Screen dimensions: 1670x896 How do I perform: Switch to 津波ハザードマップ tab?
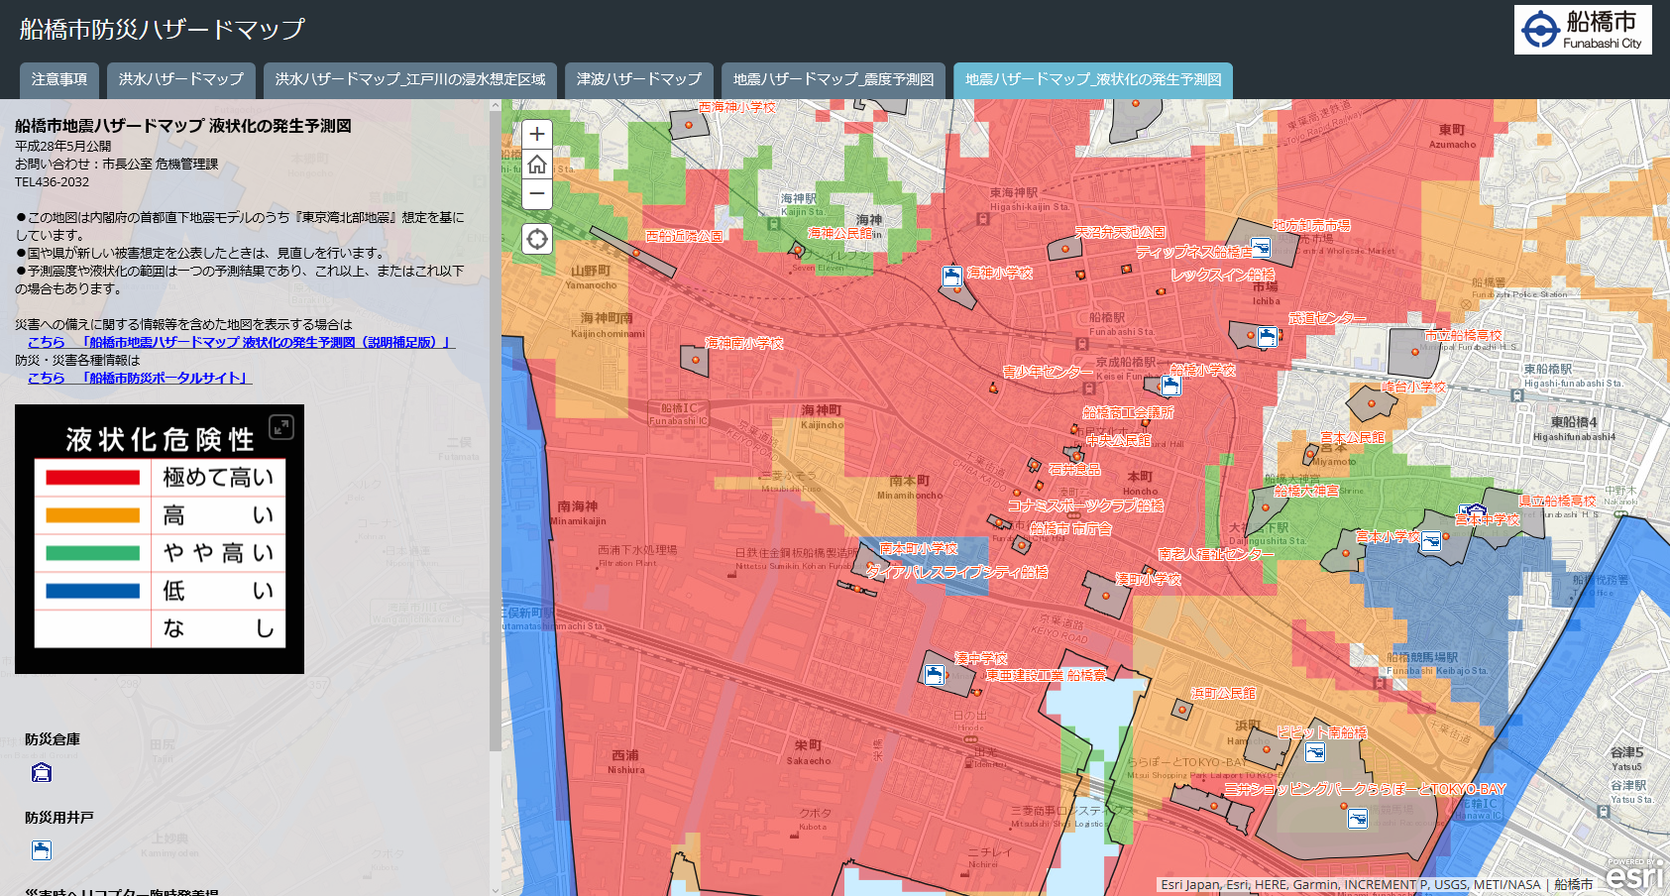click(x=639, y=79)
